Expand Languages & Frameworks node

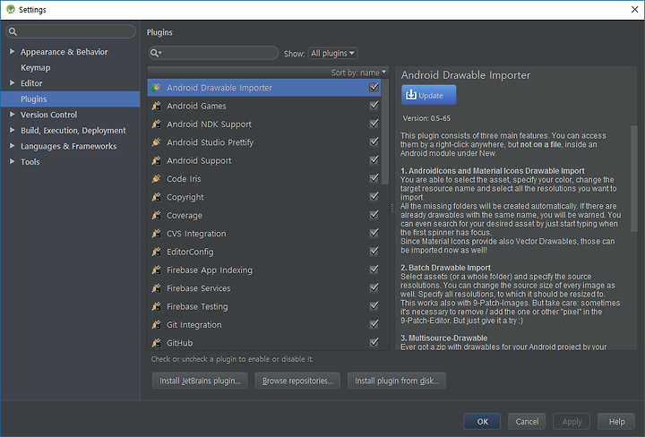[12, 146]
